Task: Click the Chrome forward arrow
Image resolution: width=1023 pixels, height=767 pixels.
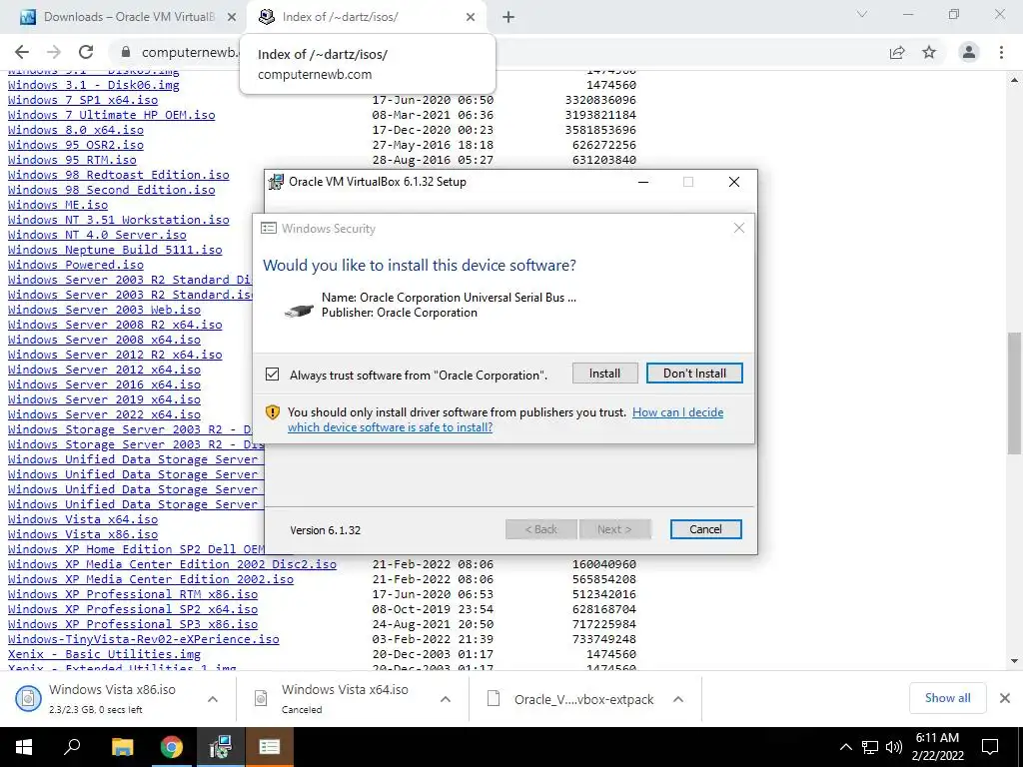Action: [54, 52]
